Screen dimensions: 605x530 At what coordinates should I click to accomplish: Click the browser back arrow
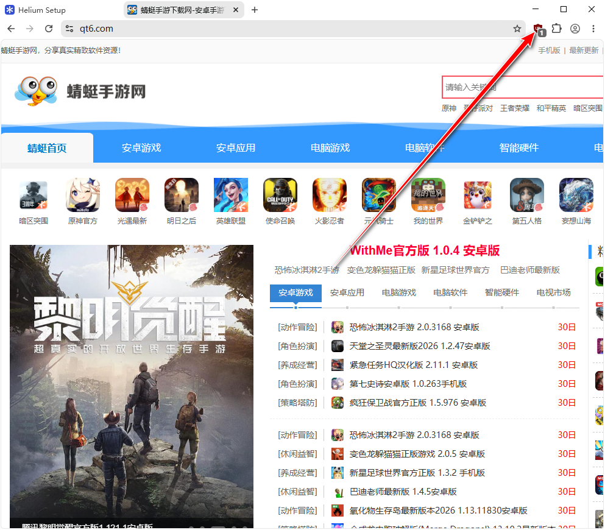click(x=11, y=29)
